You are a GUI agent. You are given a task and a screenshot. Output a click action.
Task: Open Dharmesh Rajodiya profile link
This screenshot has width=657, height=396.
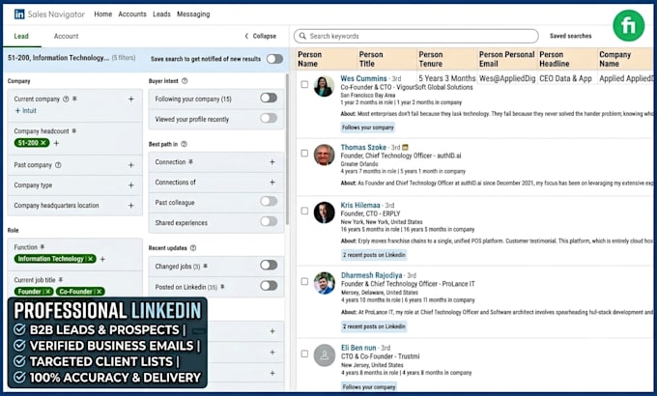tap(372, 275)
